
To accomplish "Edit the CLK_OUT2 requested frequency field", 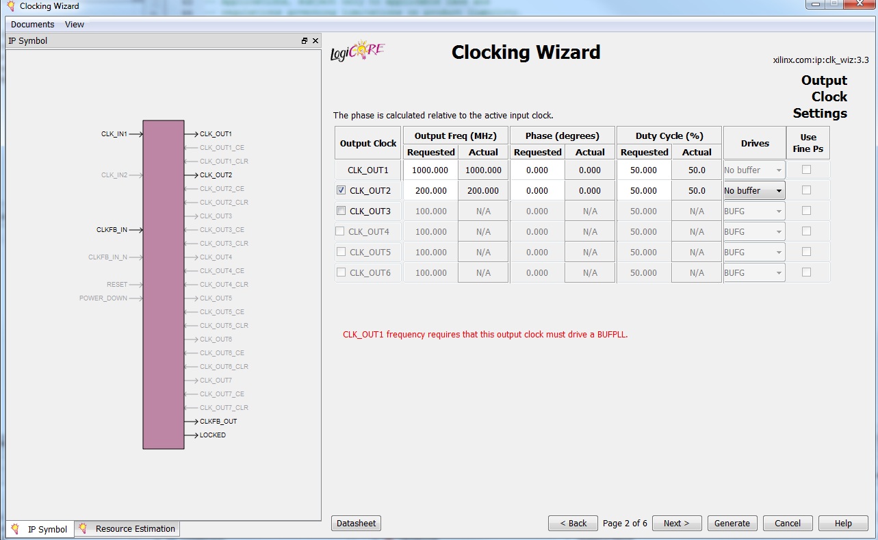I will pos(430,190).
